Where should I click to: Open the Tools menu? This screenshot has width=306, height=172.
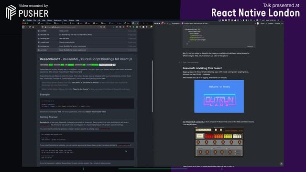[65, 20]
